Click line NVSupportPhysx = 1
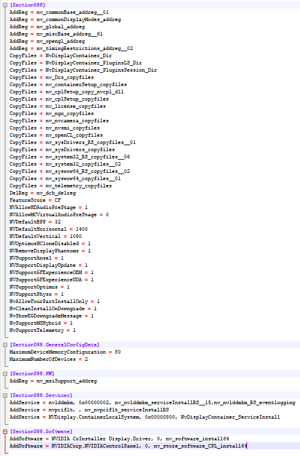The height and width of the screenshot is (456, 300). [x=37, y=294]
